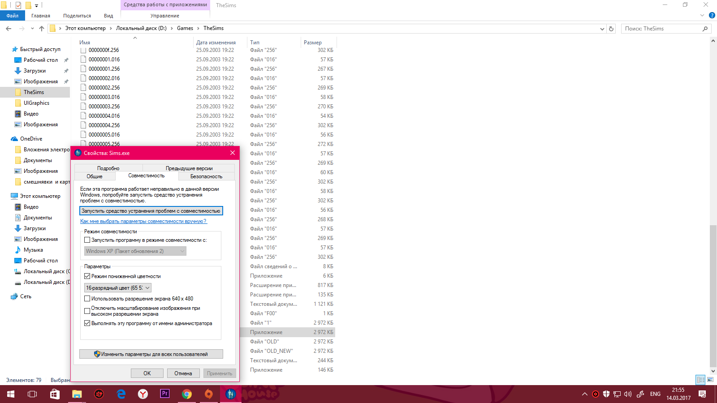This screenshot has width=717, height=403.
Task: Switch to The Sims taskbar icon
Action: pos(231,394)
